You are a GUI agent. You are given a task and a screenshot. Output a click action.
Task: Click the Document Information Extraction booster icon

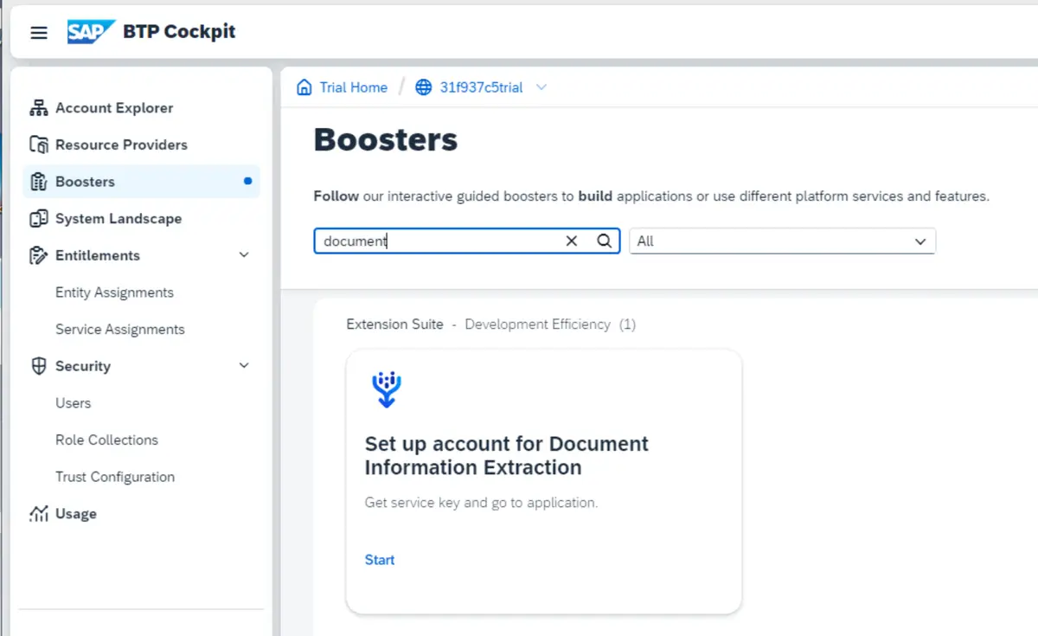(x=386, y=389)
